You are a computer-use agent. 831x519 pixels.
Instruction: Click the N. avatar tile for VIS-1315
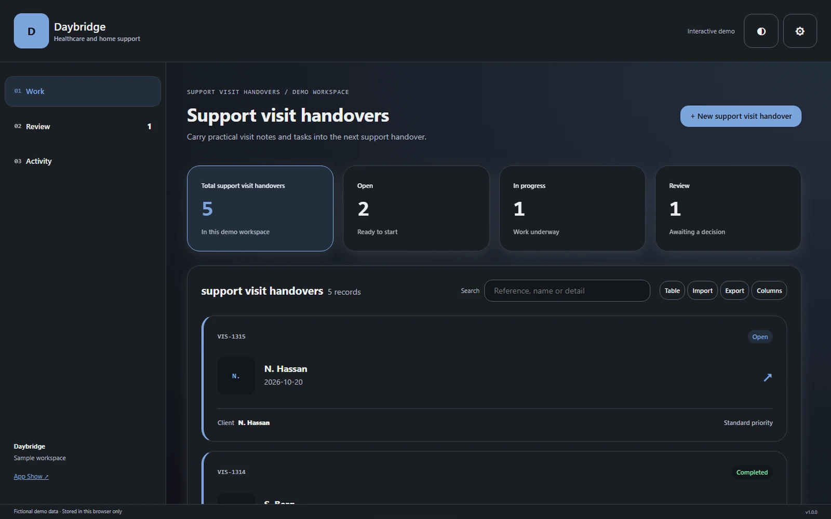click(x=236, y=376)
